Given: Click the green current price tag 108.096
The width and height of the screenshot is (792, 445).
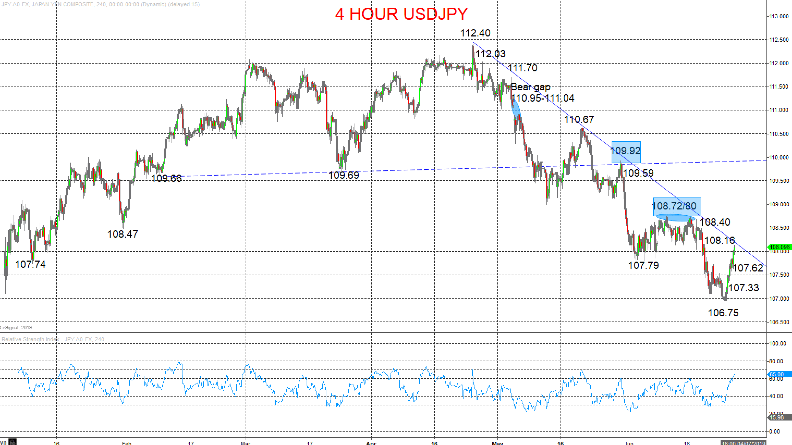Looking at the screenshot, I should (779, 247).
